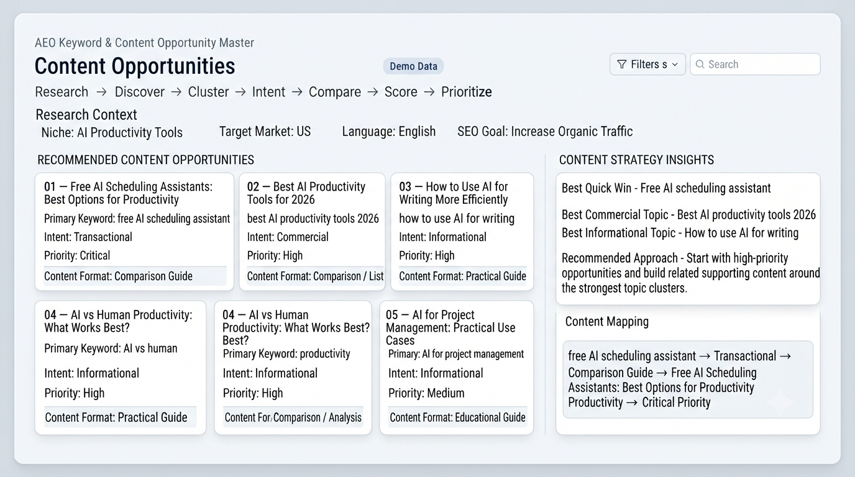
Task: Click 'Intent: Commercial' in card 02
Action: tap(288, 237)
